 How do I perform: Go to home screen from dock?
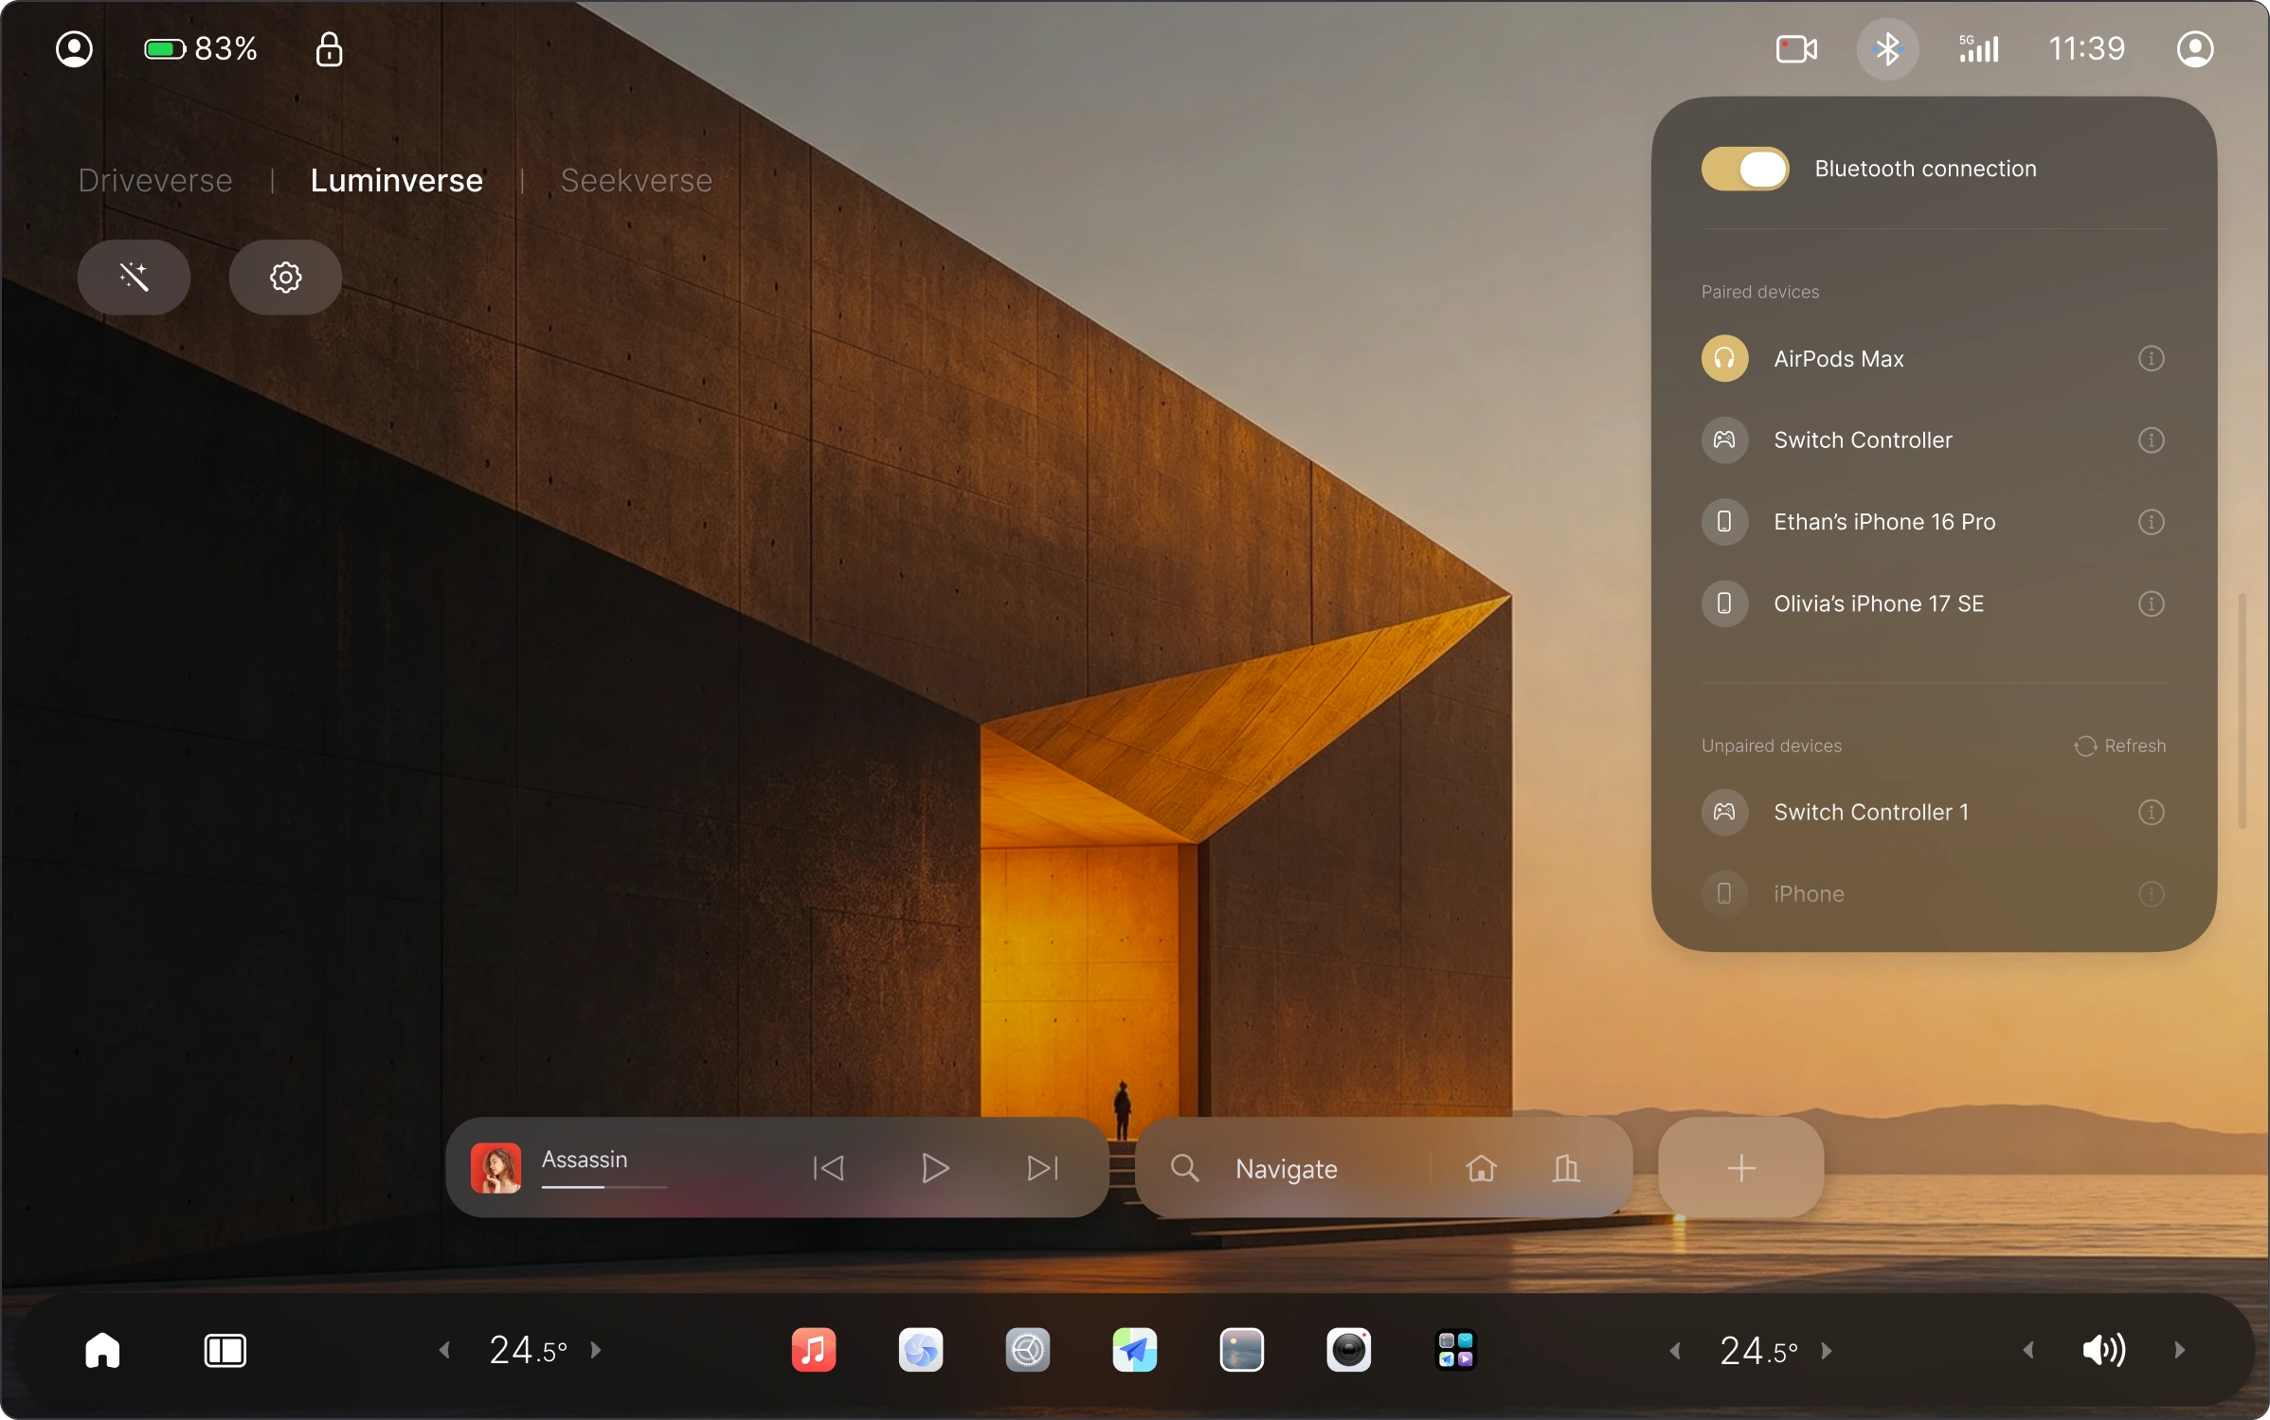(102, 1350)
